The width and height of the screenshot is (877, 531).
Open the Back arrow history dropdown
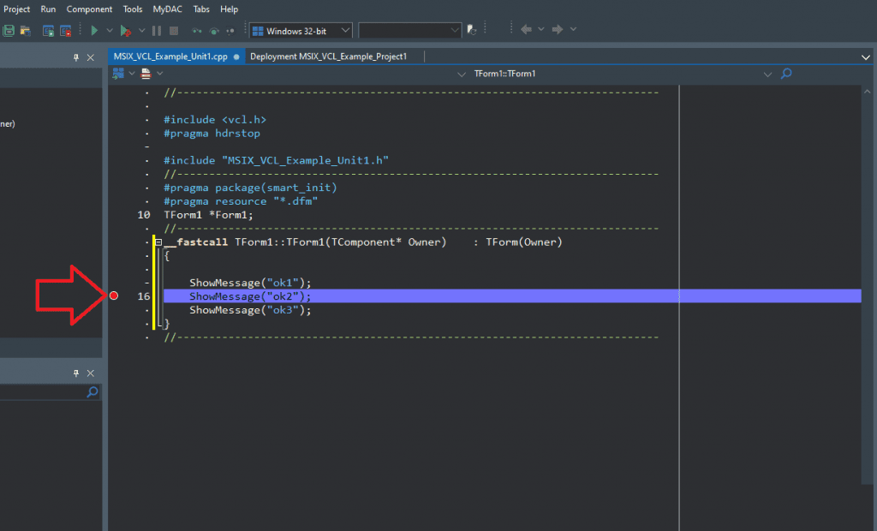[541, 29]
